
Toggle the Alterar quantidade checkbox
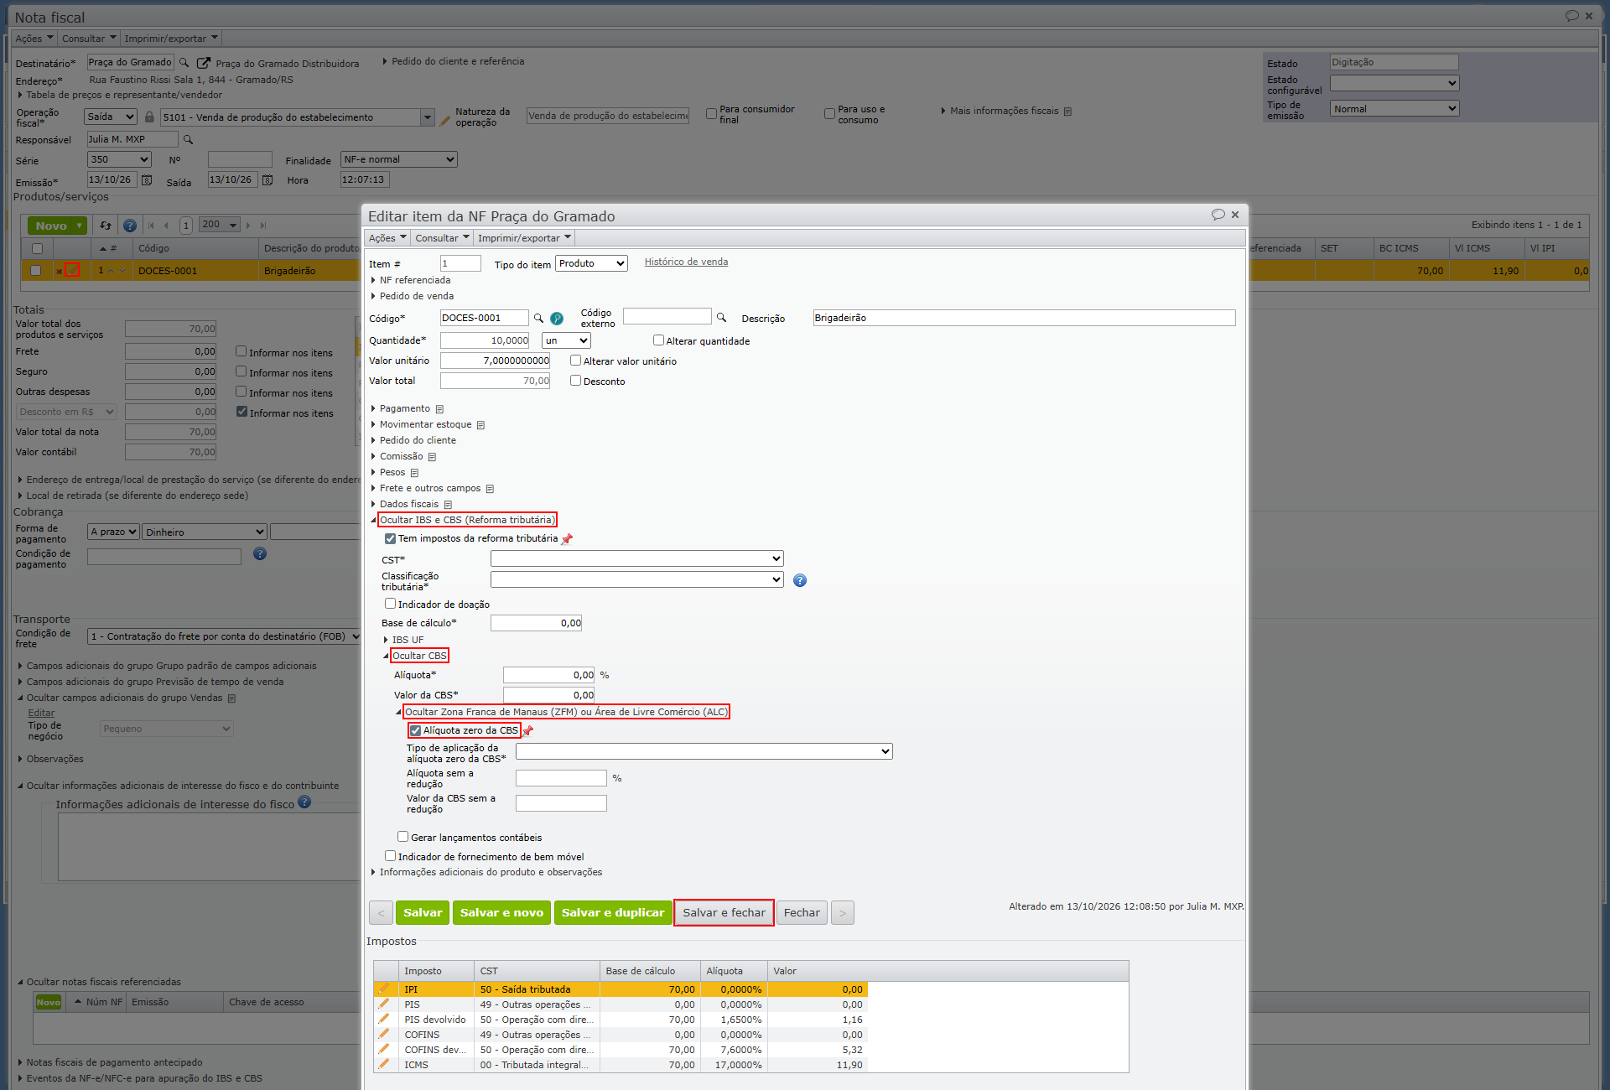click(658, 340)
